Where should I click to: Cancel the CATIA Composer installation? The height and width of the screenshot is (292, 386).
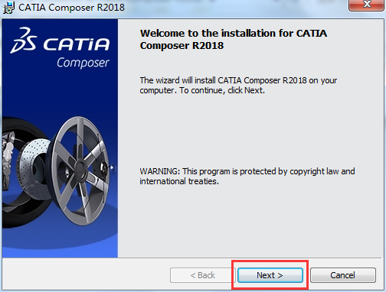point(343,275)
